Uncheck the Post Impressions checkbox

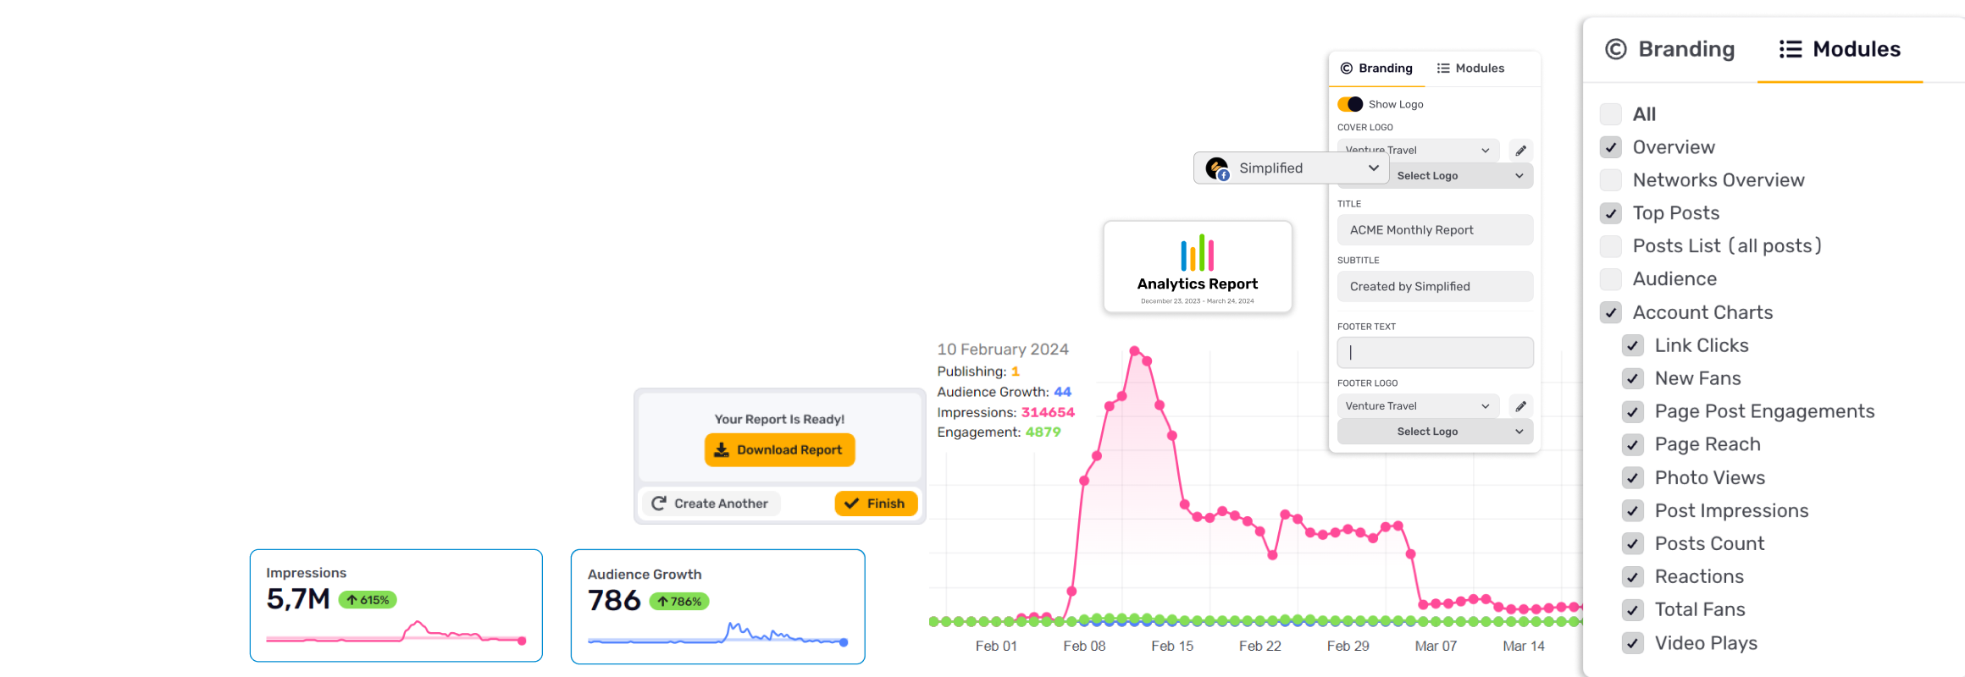pos(1633,511)
